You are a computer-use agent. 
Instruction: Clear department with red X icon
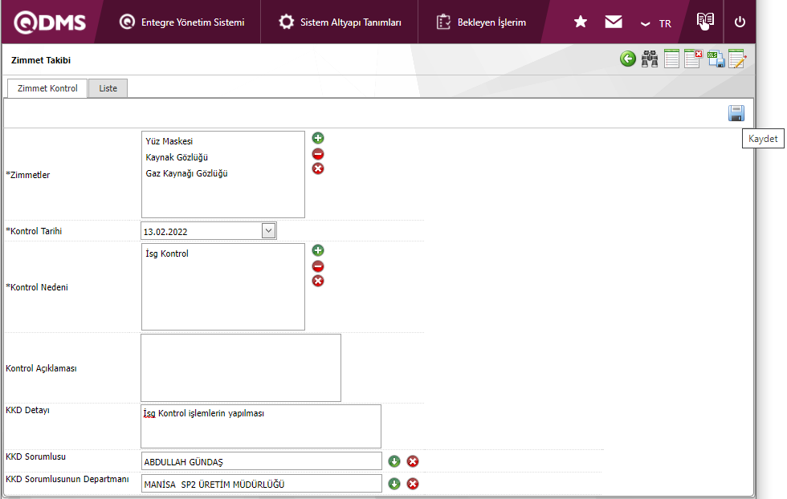tap(413, 484)
